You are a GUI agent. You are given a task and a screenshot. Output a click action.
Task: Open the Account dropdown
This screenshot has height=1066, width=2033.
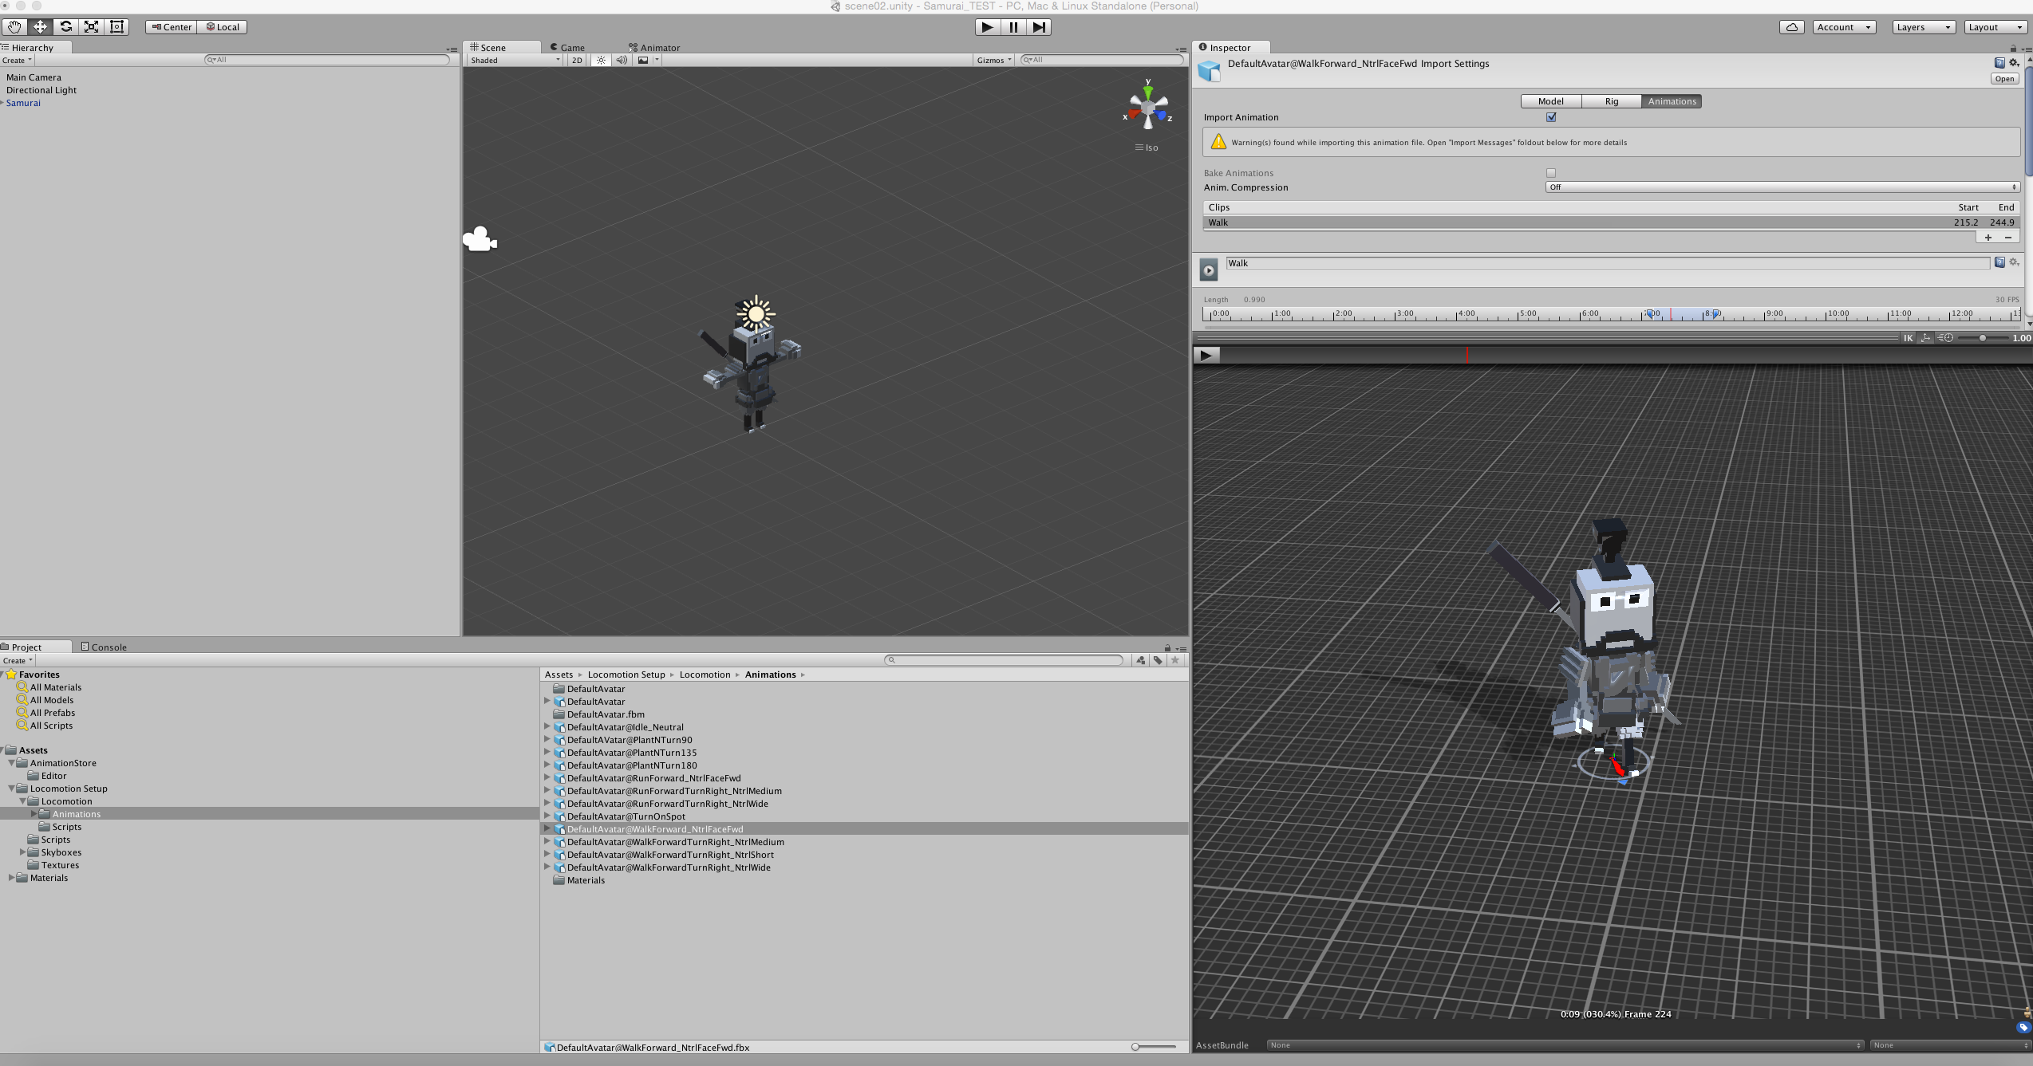1844,27
